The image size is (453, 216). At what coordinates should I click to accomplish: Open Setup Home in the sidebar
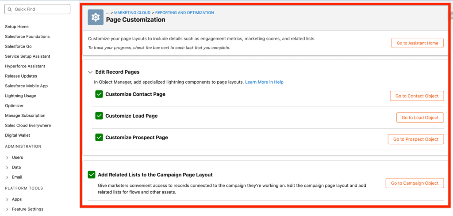tap(17, 27)
